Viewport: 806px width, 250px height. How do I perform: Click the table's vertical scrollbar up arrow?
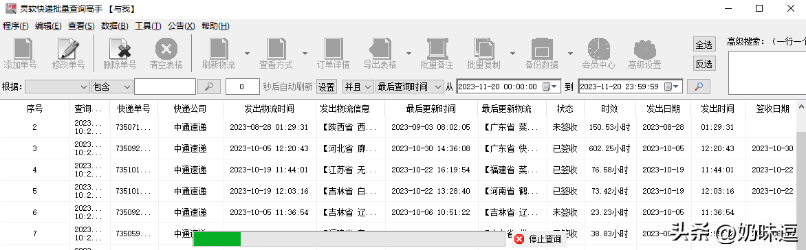801,106
